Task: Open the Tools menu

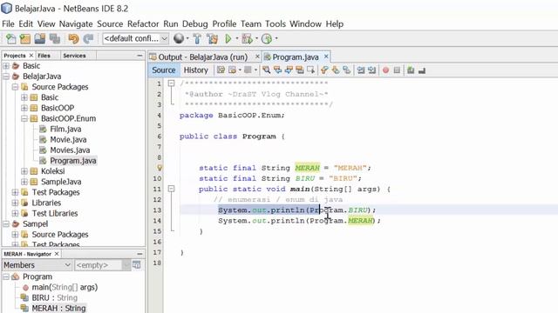Action: pos(276,23)
